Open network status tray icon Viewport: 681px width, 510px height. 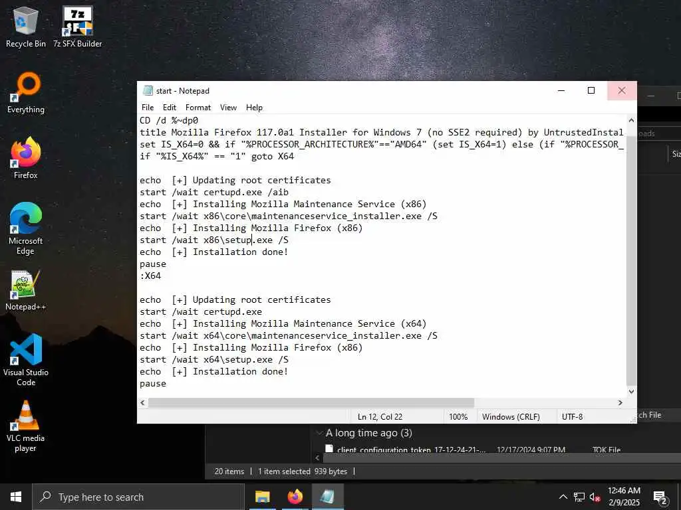click(x=579, y=497)
